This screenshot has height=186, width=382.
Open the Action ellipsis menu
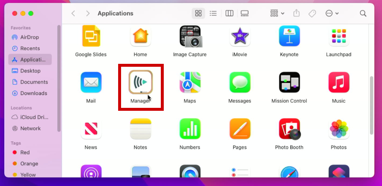pos(332,13)
